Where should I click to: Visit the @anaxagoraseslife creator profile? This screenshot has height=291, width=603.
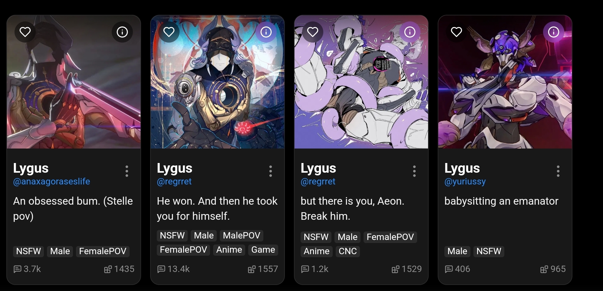tap(51, 181)
